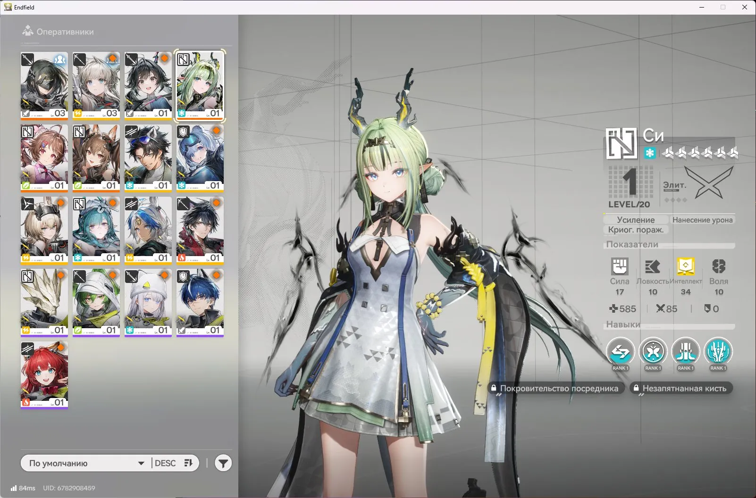The width and height of the screenshot is (756, 498).
Task: Click the filter funnel icon
Action: (223, 463)
